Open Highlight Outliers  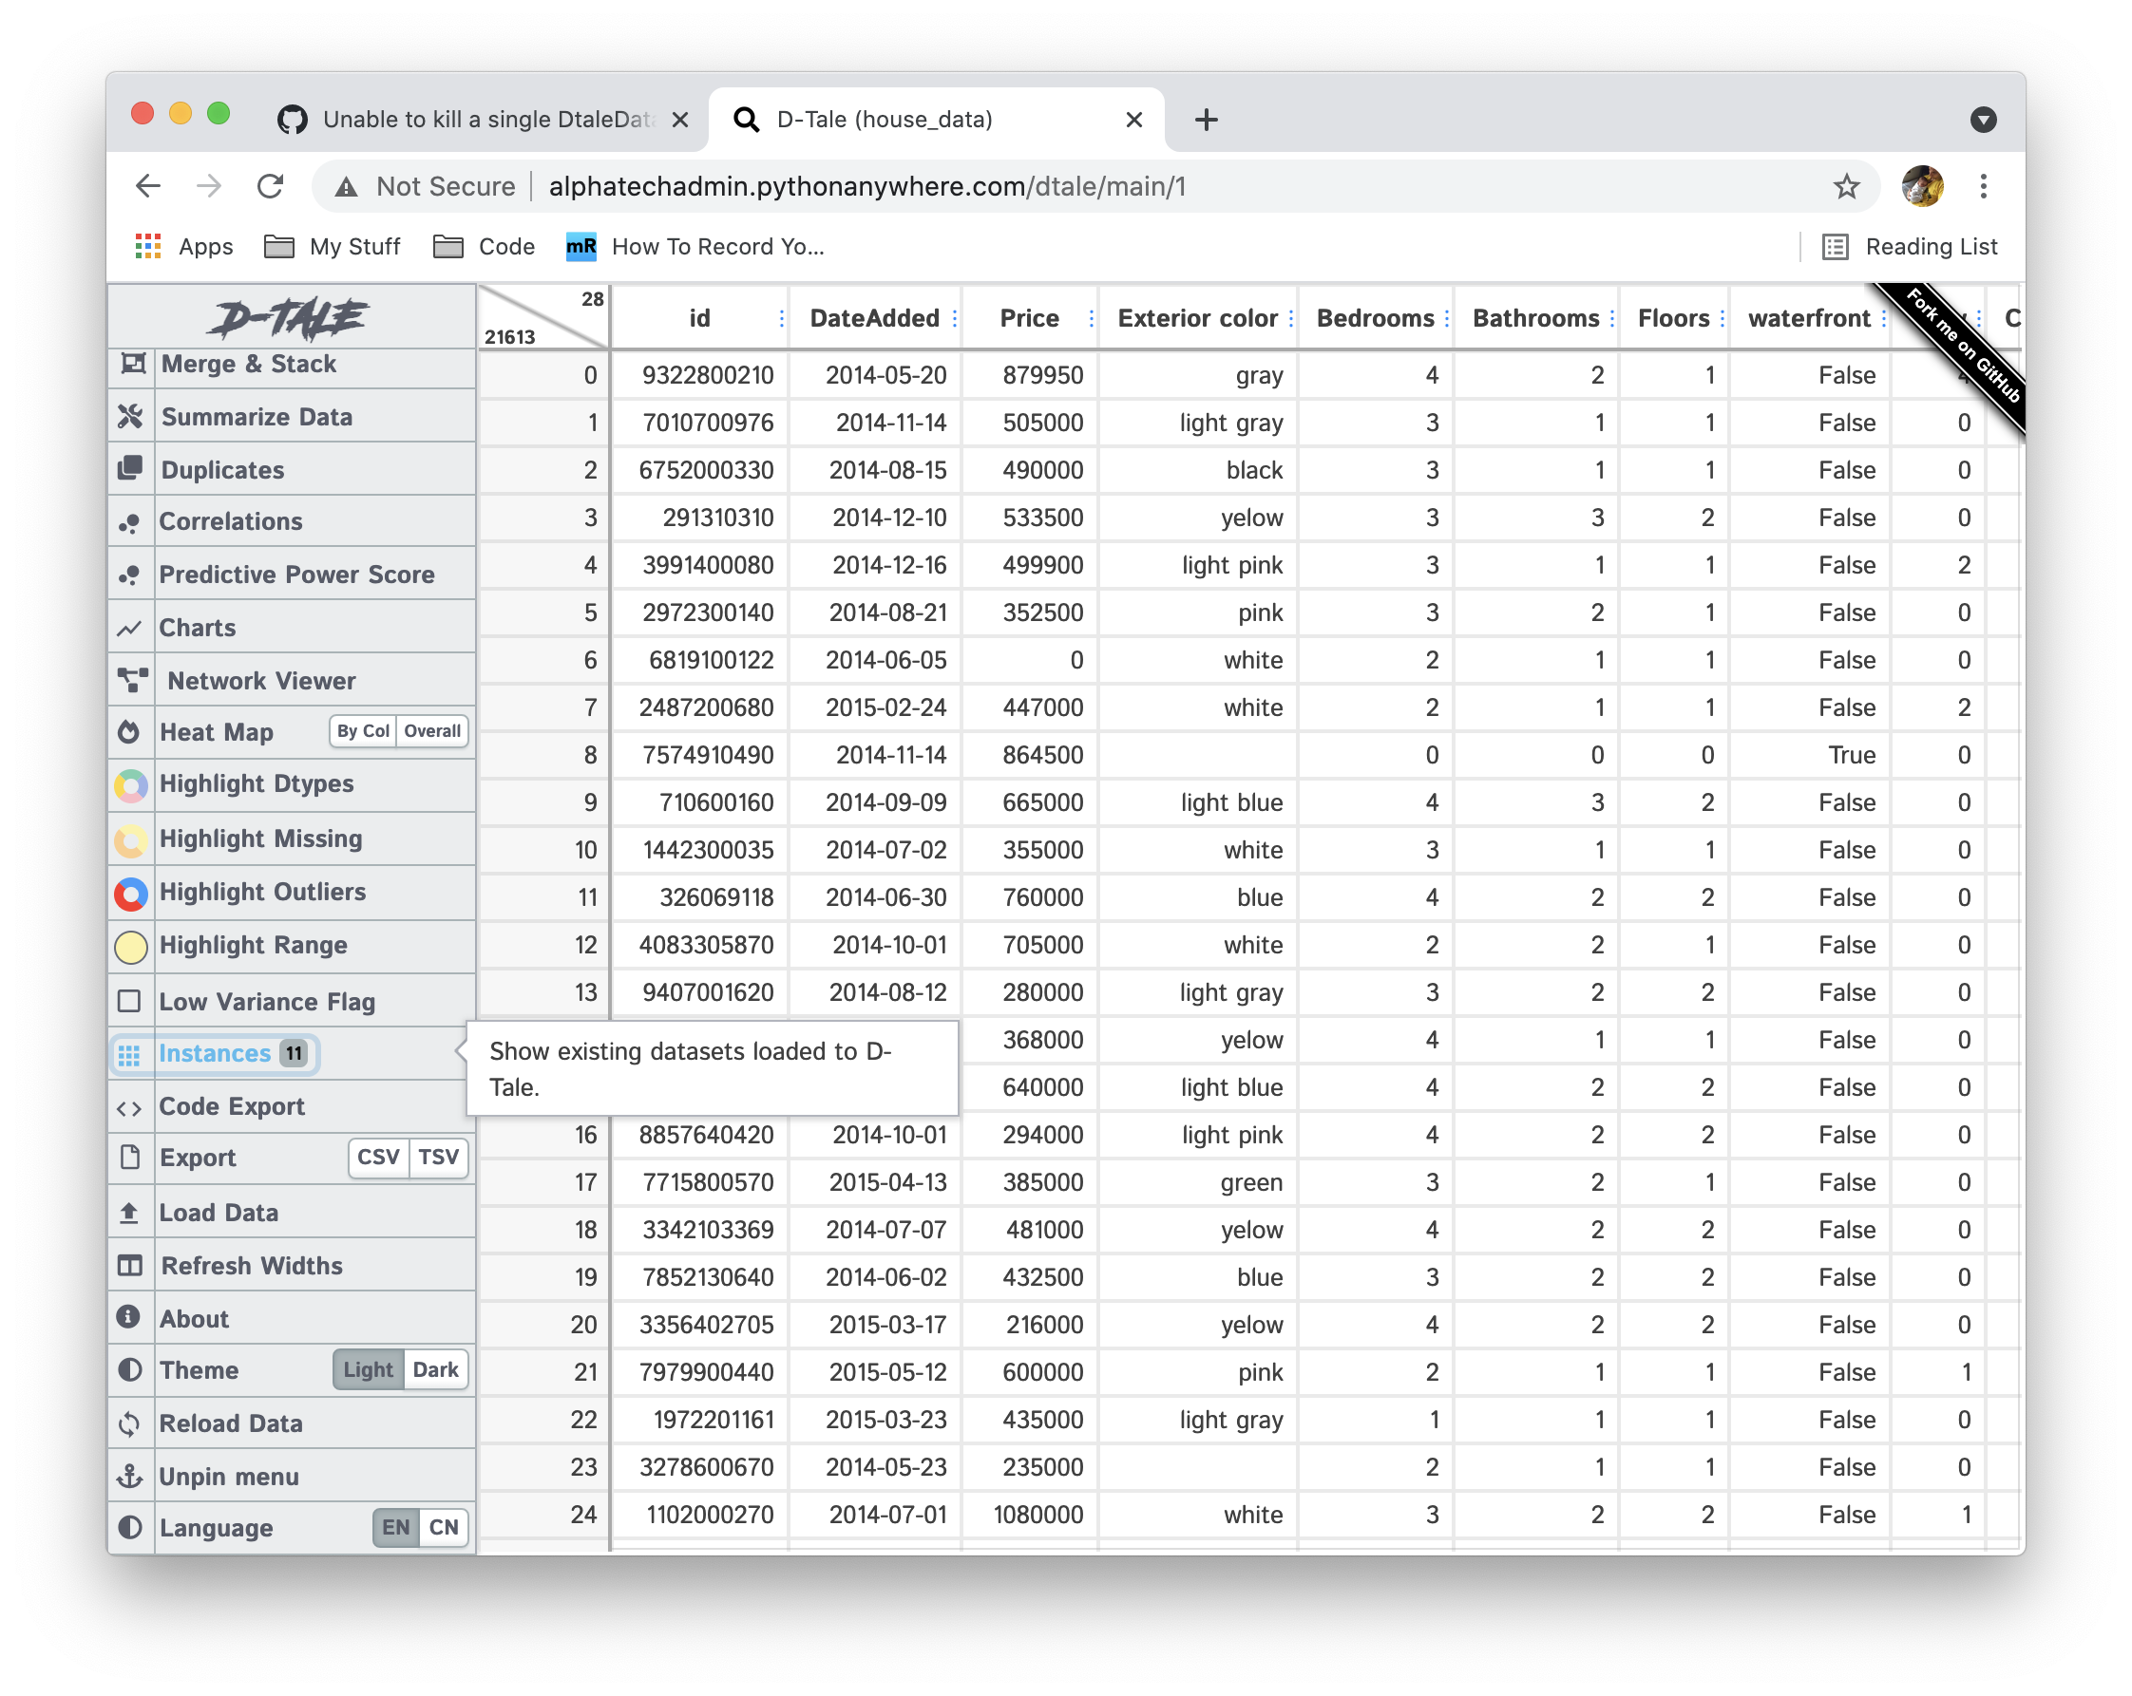[262, 892]
